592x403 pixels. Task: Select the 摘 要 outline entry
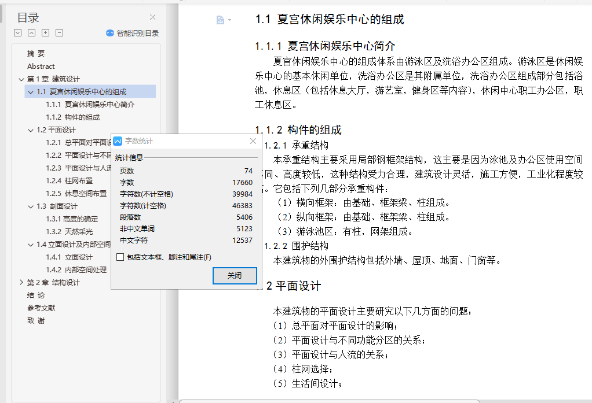coord(36,54)
